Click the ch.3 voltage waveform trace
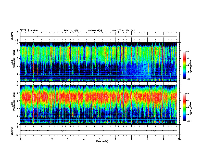The height and width of the screenshot is (156, 202). coord(98,131)
